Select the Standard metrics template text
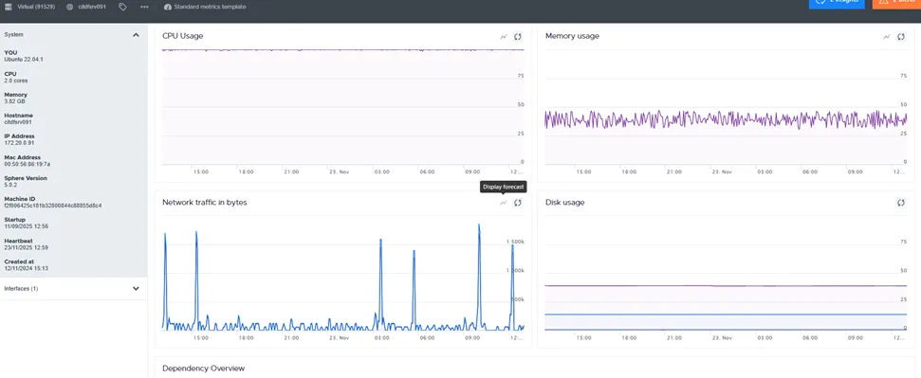The height and width of the screenshot is (378, 921). tap(210, 7)
